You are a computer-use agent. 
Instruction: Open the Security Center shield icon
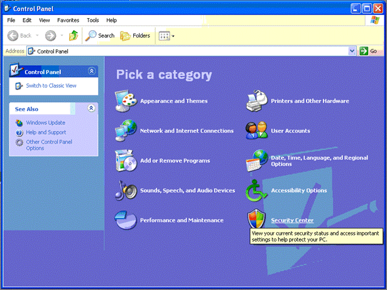(257, 219)
